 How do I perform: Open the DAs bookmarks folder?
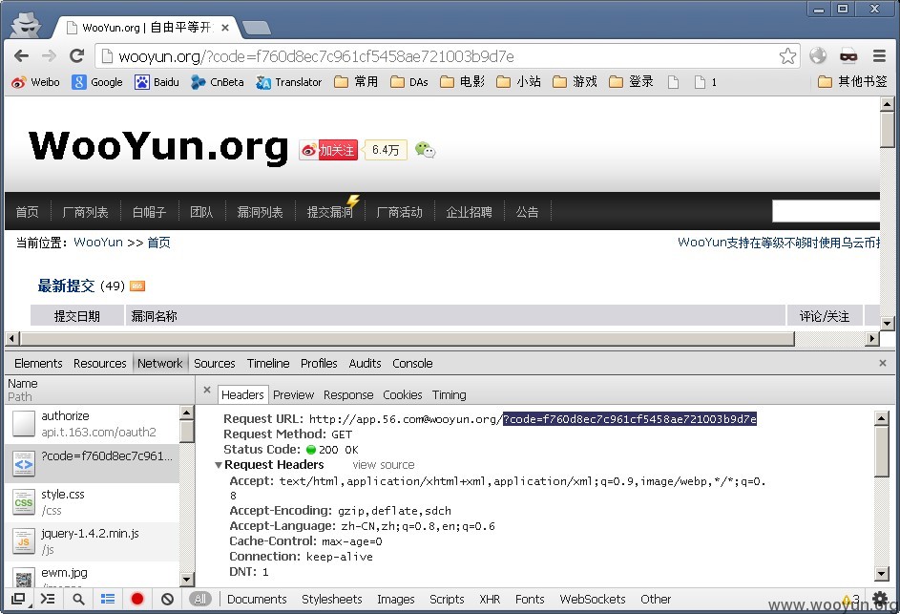(409, 82)
